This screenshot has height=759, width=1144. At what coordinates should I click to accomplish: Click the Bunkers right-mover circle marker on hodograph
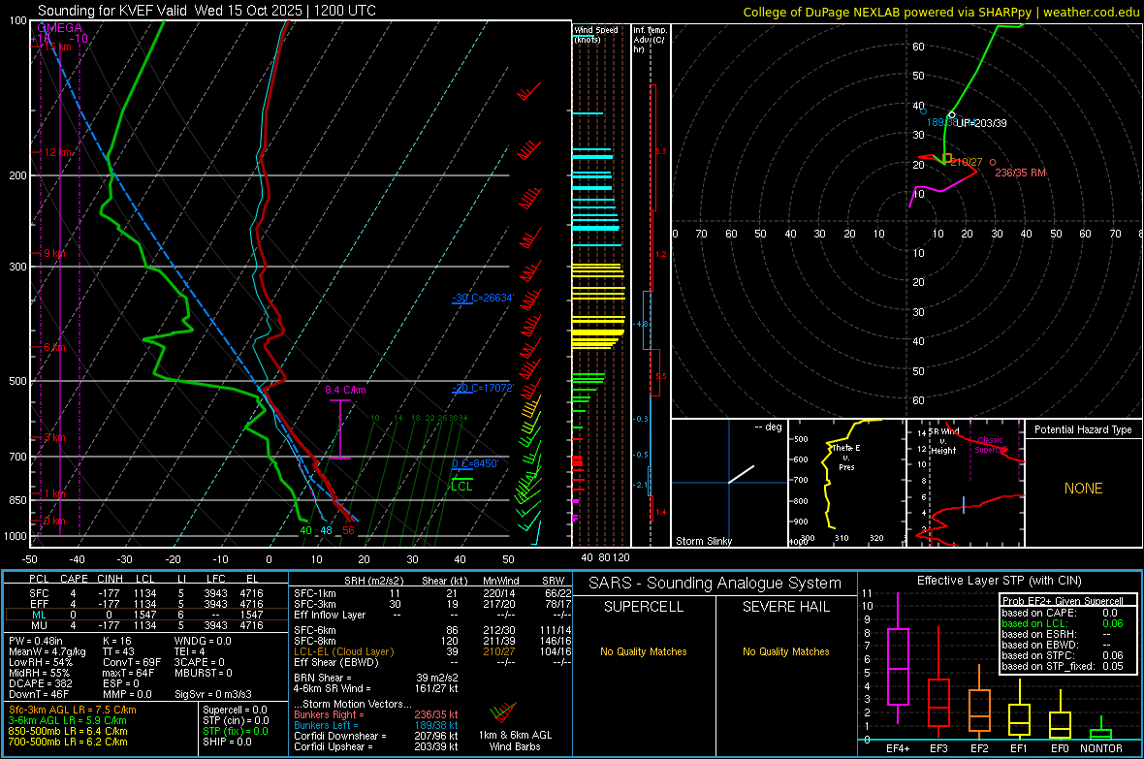click(x=992, y=163)
